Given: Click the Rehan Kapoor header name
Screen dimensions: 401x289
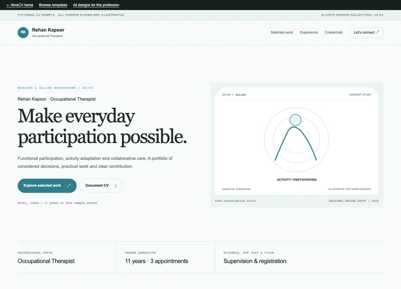Looking at the screenshot, I should 48,30.
